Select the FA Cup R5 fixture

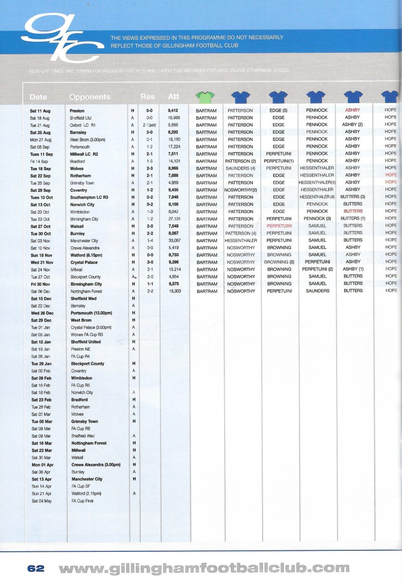(80, 385)
